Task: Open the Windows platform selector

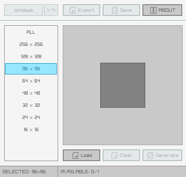Action: pos(23,10)
